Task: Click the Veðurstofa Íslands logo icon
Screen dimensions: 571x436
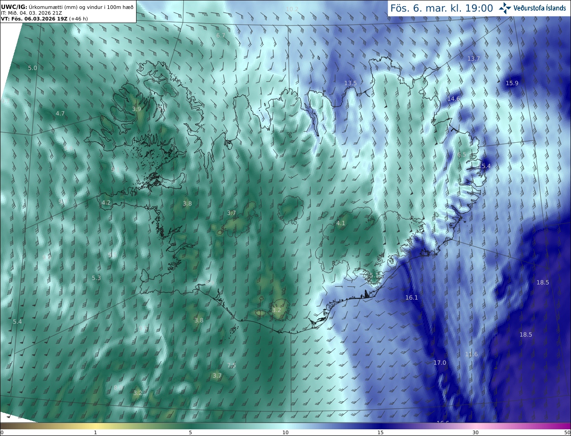Action: coord(505,8)
